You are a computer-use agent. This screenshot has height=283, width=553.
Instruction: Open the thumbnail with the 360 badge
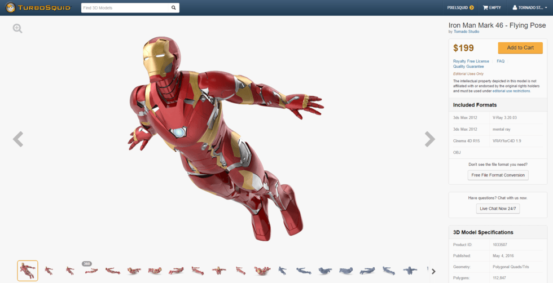91,270
